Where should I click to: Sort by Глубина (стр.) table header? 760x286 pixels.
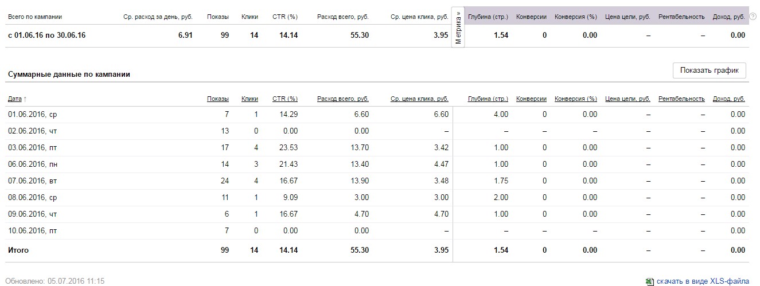(x=488, y=99)
